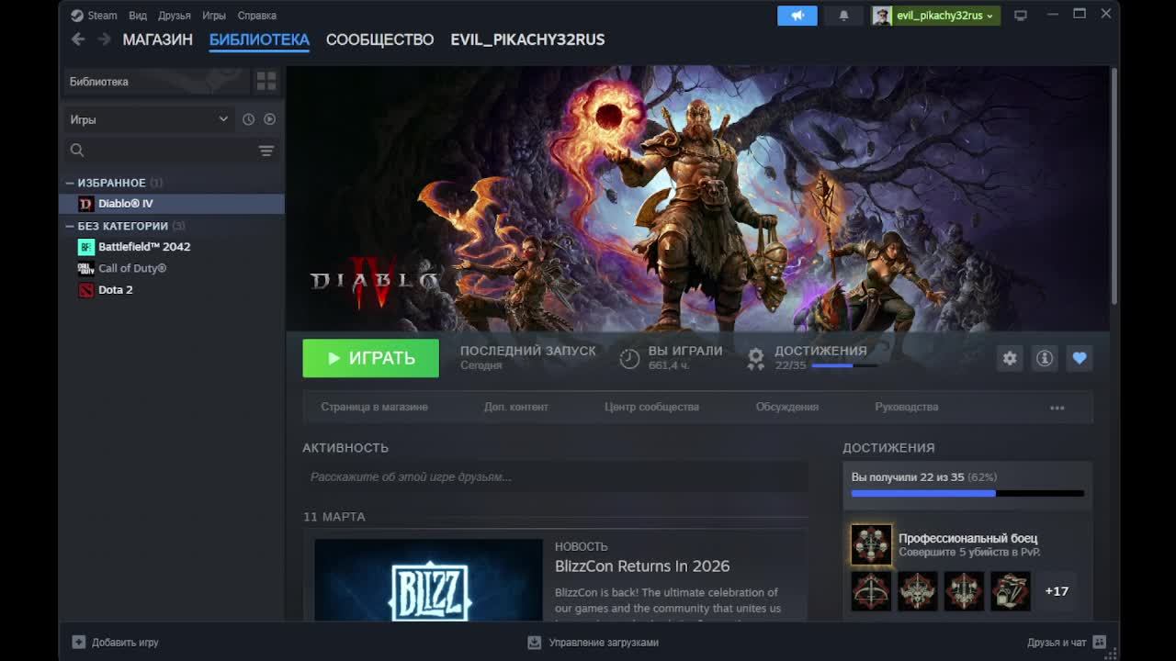Open Страница в магазине link
This screenshot has height=661, width=1176.
(374, 407)
